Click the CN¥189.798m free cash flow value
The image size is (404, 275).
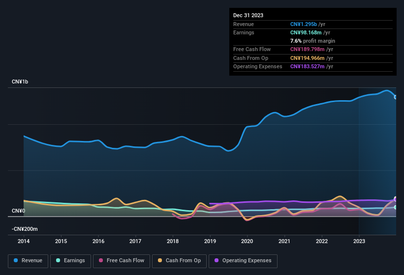click(x=308, y=49)
